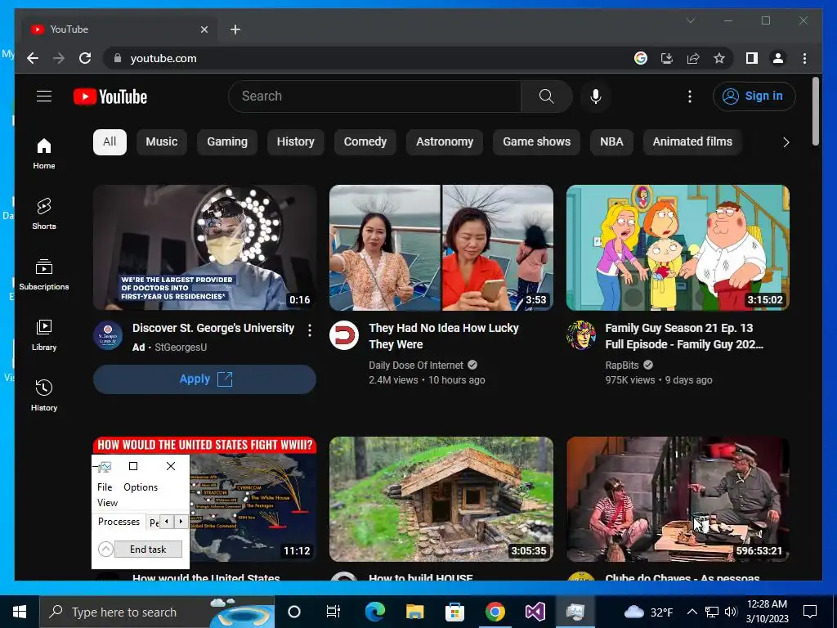Open the YouTube guide hamburger menu

[44, 96]
